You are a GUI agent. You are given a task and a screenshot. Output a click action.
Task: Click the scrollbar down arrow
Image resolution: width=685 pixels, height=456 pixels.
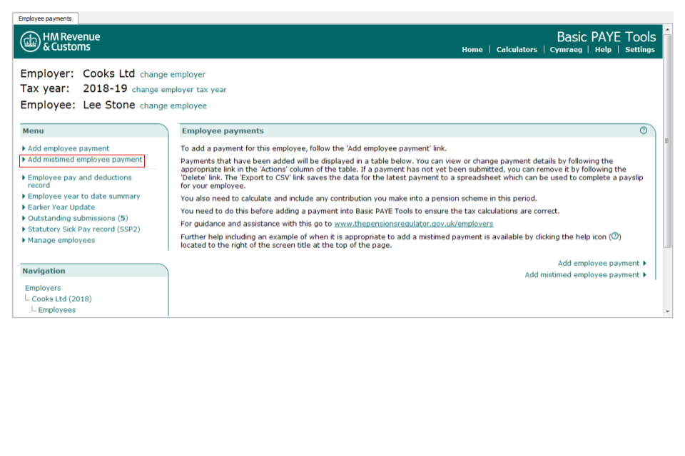[667, 311]
